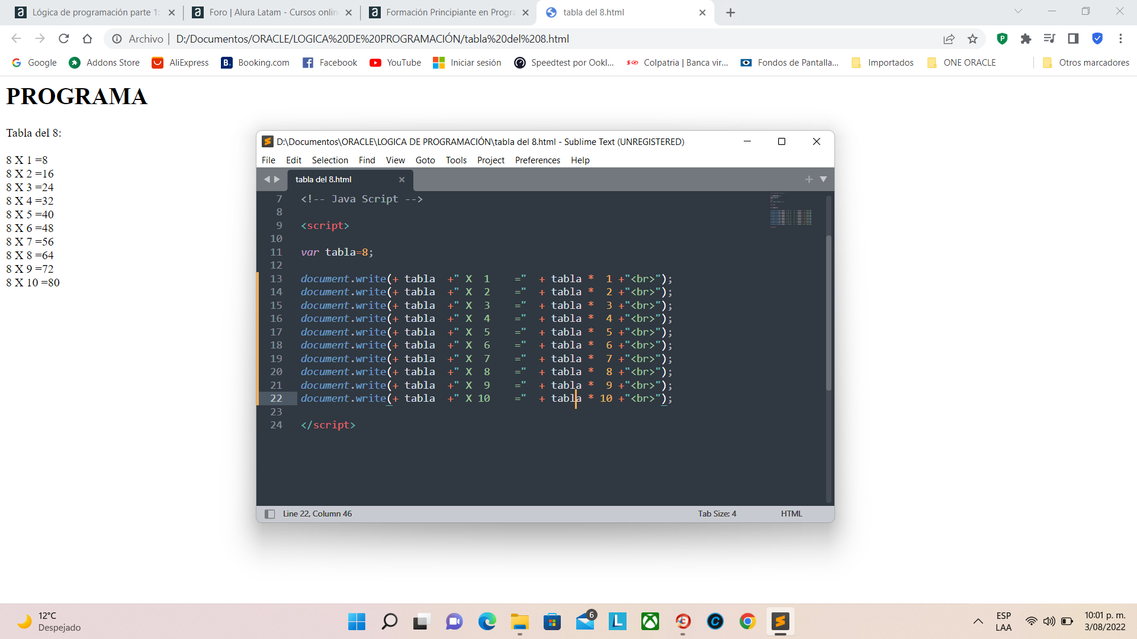Image resolution: width=1137 pixels, height=639 pixels.
Task: Open the View menu in Sublime Text
Action: coord(396,160)
